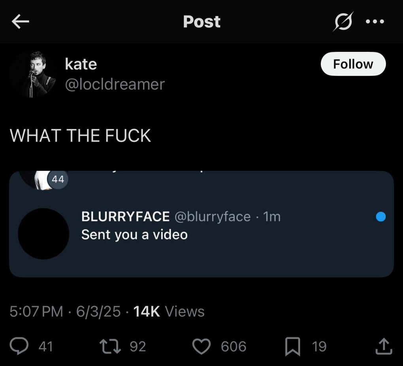
Task: Bookmark this post
Action: [x=293, y=347]
